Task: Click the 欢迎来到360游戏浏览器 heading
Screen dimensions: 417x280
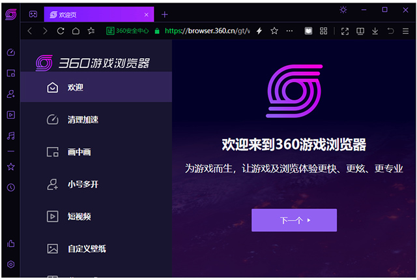Action: [294, 144]
